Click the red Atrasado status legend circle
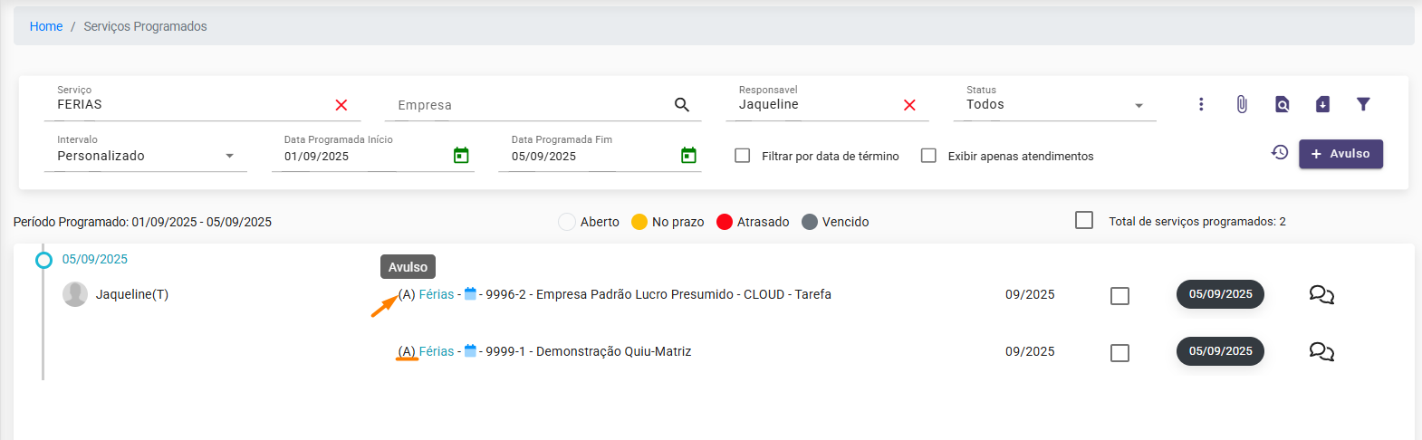This screenshot has height=440, width=1422. [x=725, y=222]
